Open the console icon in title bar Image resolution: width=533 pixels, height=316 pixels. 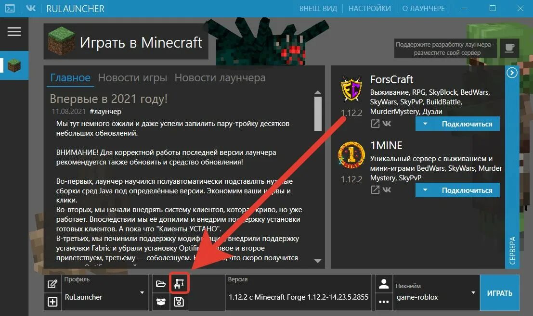[10, 9]
